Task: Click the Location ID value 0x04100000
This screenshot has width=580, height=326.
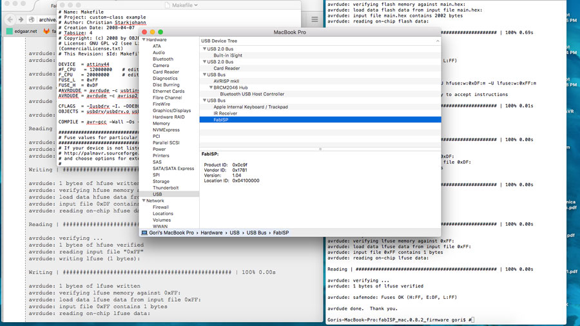Action: pyautogui.click(x=246, y=181)
